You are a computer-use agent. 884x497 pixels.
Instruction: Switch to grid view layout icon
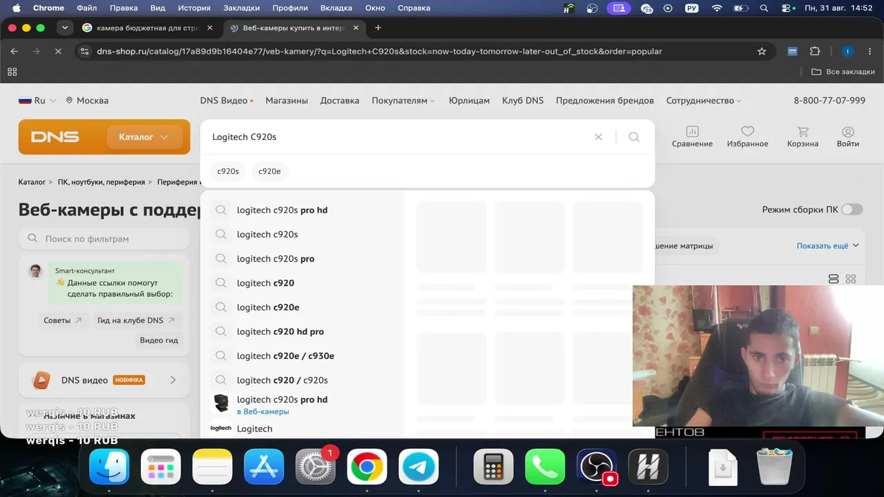coord(851,279)
